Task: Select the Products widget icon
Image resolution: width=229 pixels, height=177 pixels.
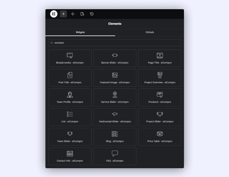Action: coord(160,95)
